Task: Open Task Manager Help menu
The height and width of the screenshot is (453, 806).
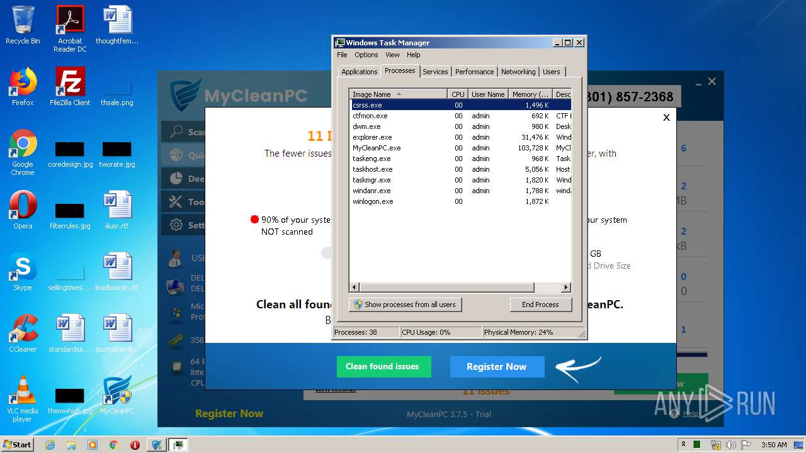Action: (413, 55)
